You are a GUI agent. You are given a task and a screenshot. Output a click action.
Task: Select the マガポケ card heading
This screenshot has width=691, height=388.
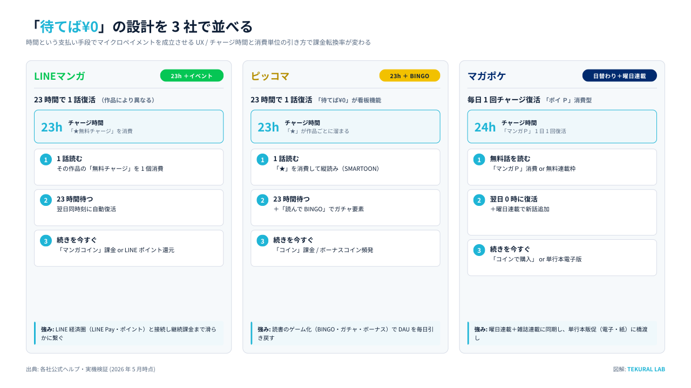click(x=487, y=76)
